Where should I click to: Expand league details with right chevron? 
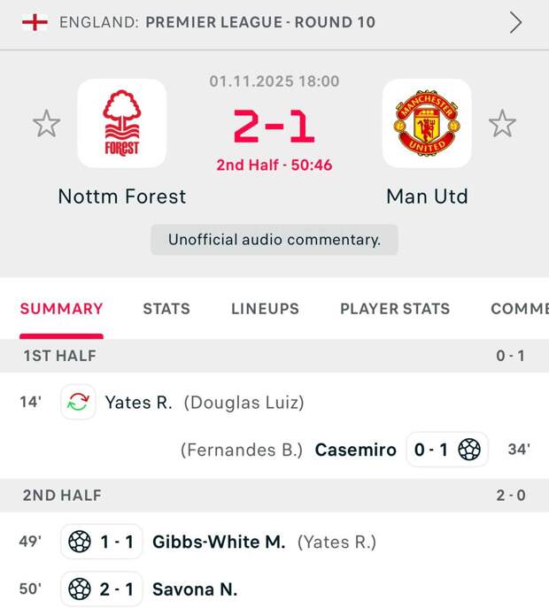tap(515, 22)
